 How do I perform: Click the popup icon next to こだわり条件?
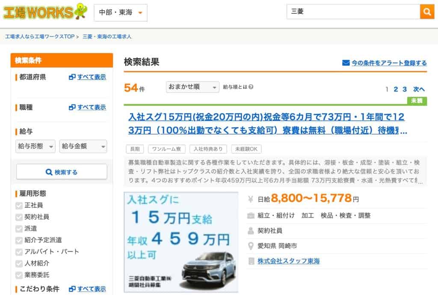[72, 289]
